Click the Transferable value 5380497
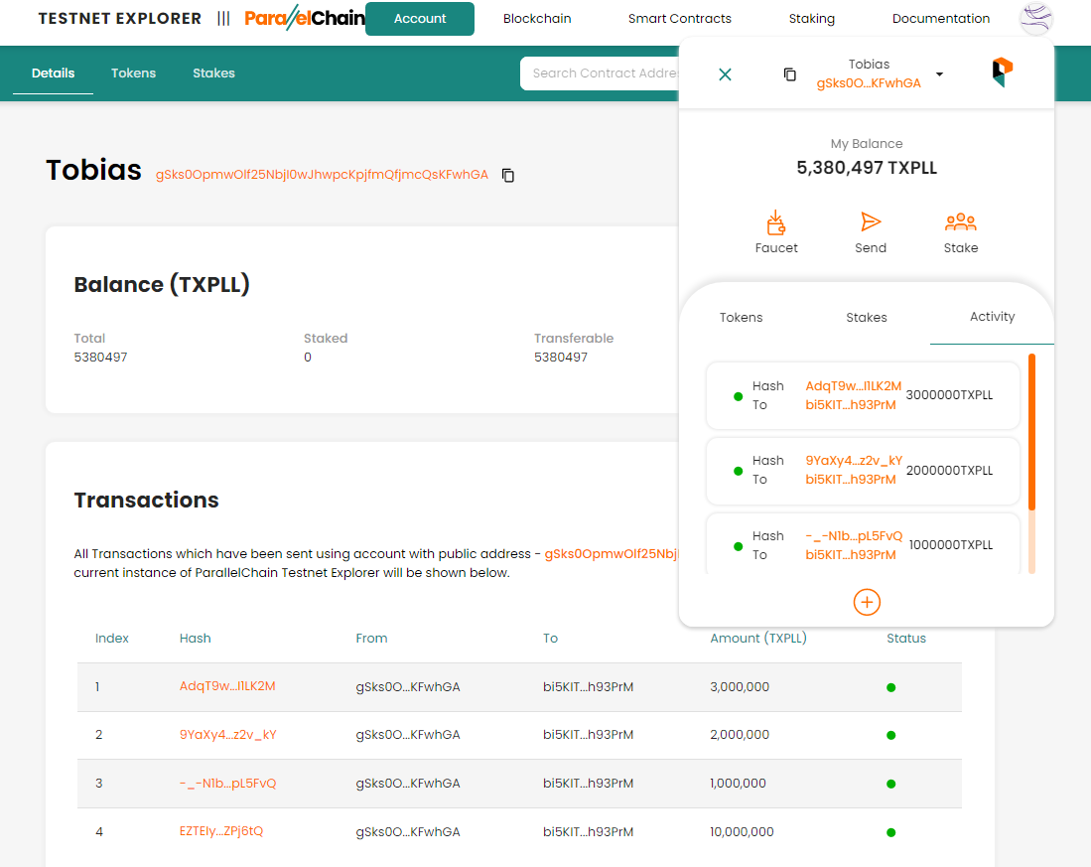The height and width of the screenshot is (867, 1091). point(561,357)
